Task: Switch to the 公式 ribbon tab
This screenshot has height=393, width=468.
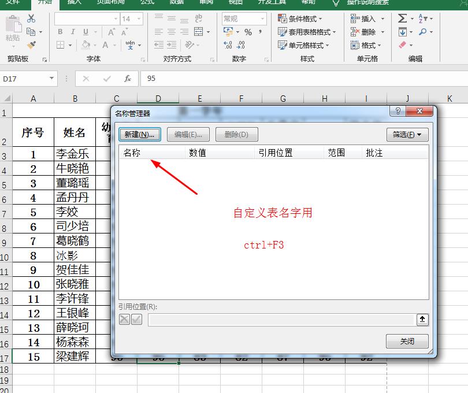Action: click(x=147, y=2)
